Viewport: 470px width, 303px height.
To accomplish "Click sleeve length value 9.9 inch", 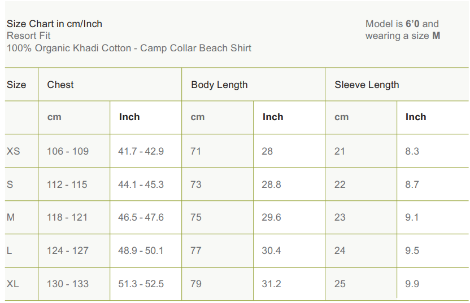I will tap(412, 284).
